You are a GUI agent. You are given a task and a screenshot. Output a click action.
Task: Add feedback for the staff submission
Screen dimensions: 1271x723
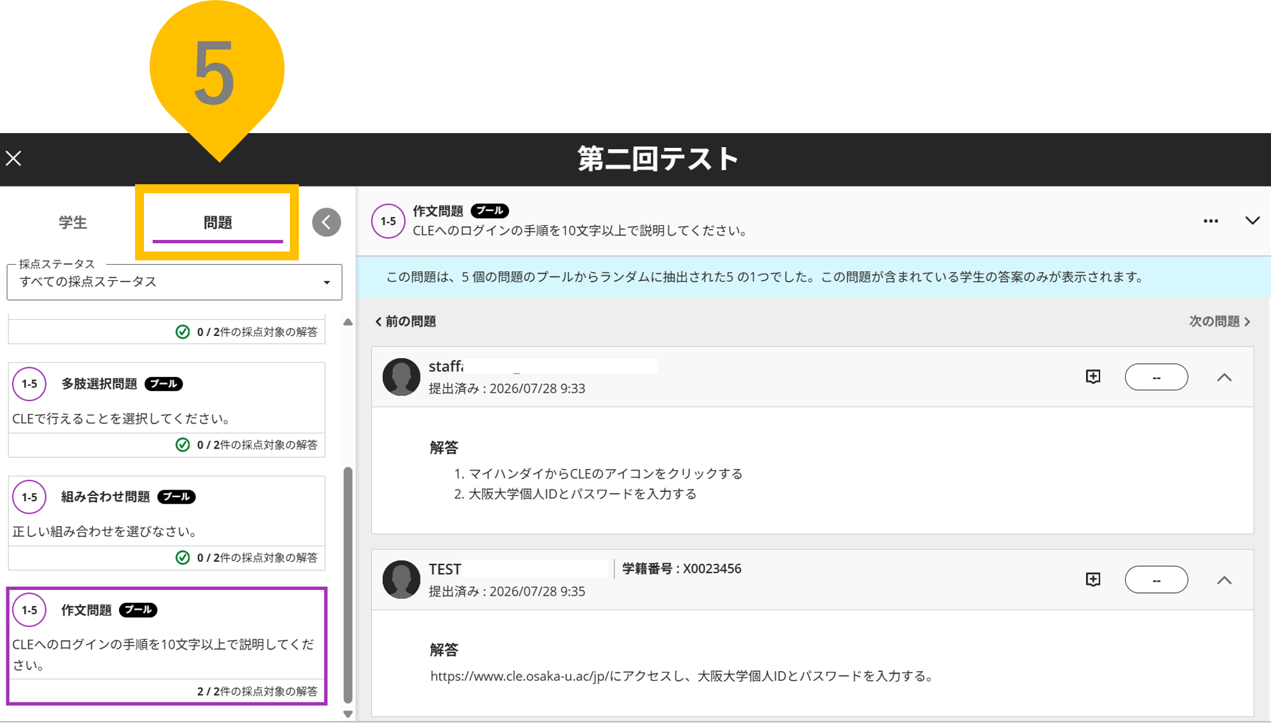[1093, 377]
